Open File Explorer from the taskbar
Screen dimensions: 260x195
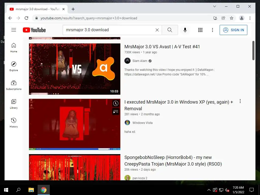(x=31, y=190)
